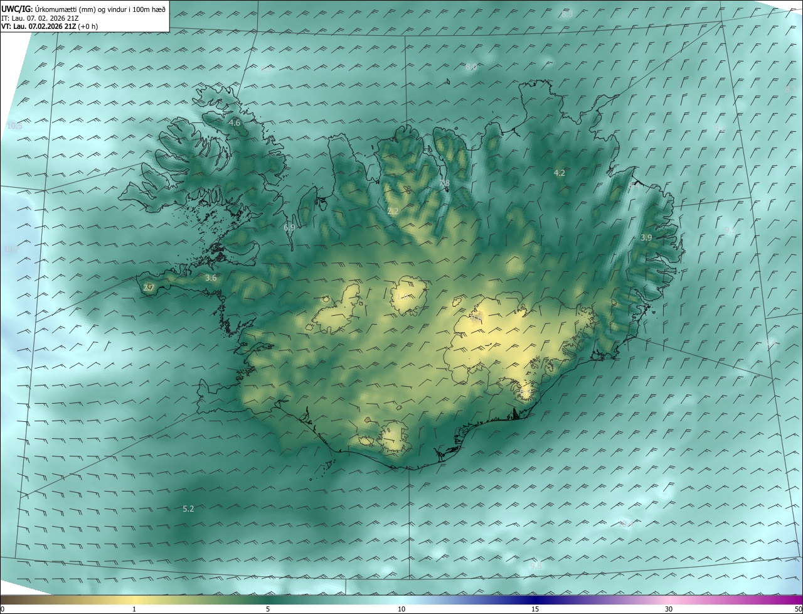803x614 pixels.
Task: Select the 4.6 value on the map
Action: pos(235,123)
